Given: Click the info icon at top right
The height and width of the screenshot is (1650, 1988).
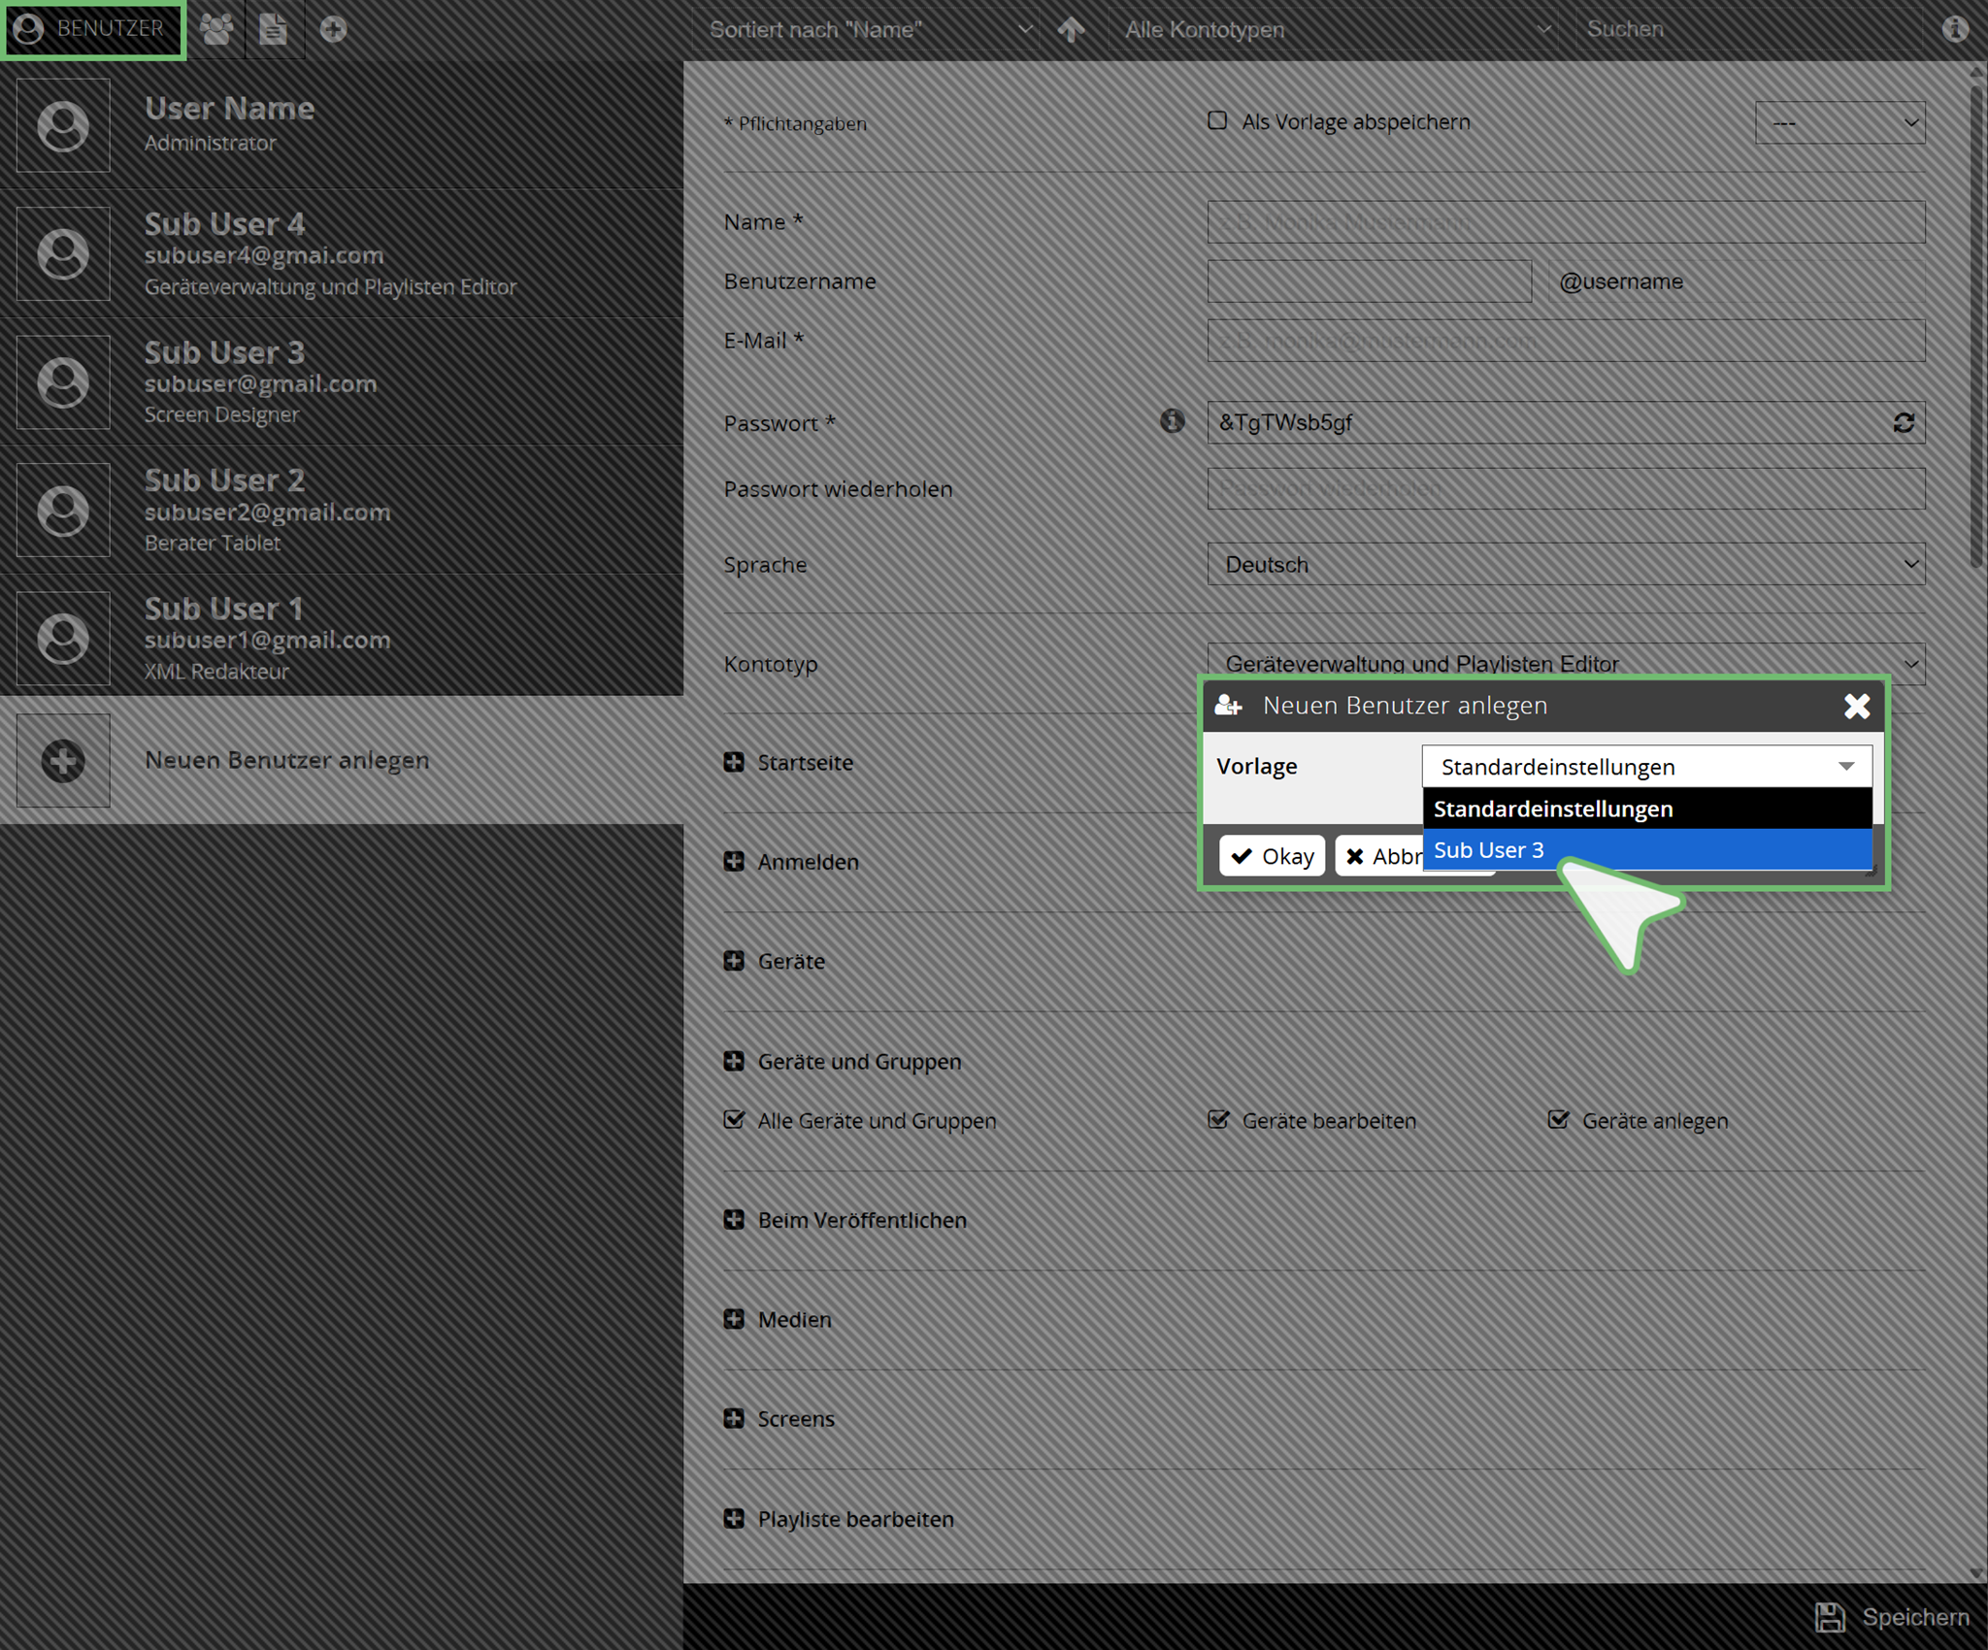Looking at the screenshot, I should point(1955,29).
